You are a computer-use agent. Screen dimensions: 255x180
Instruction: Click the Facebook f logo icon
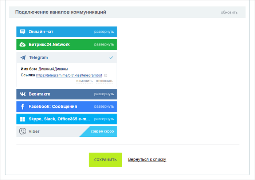[x=23, y=107]
